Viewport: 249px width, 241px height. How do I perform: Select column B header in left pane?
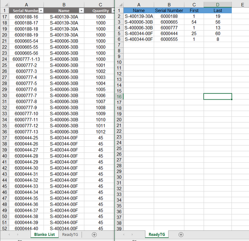(64, 5)
